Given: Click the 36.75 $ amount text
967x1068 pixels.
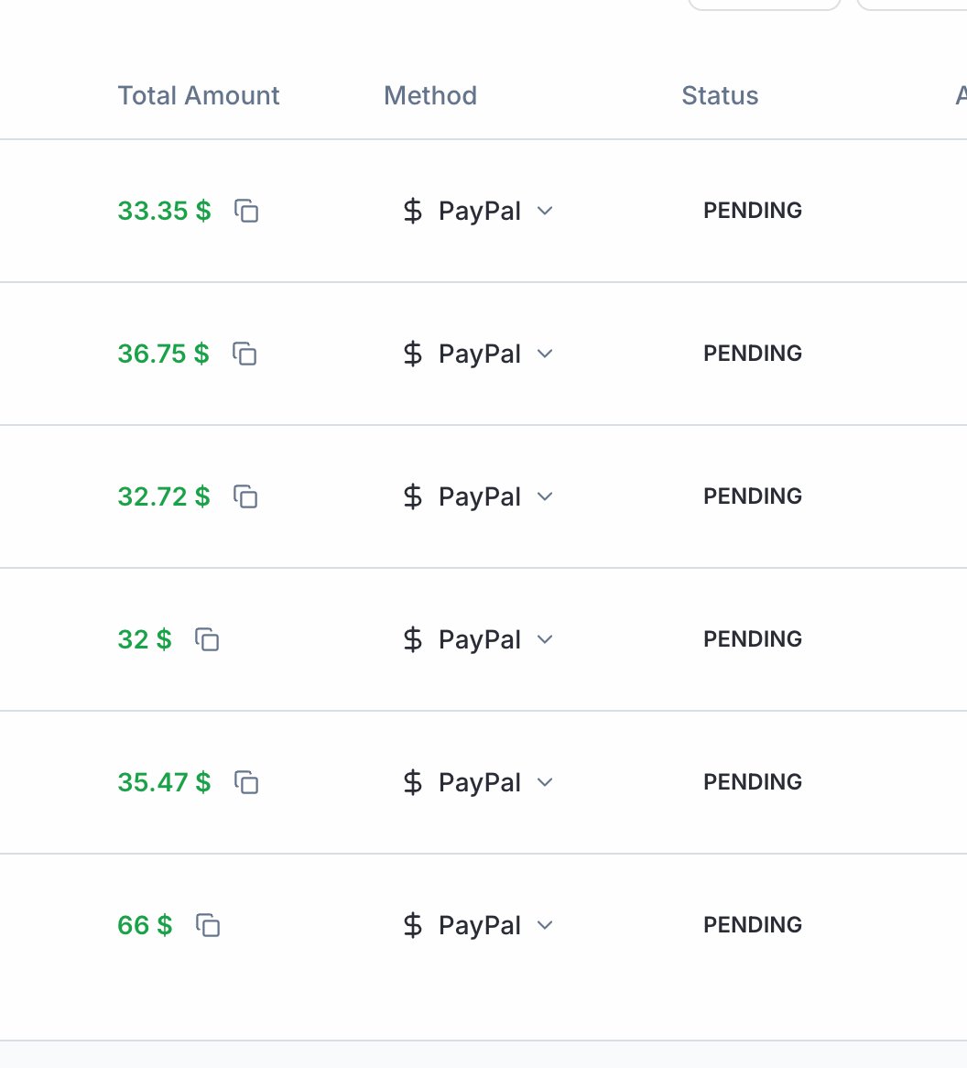Looking at the screenshot, I should click(x=163, y=354).
